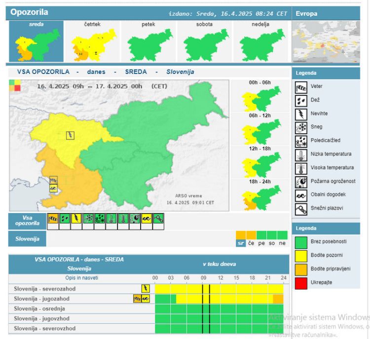Click the Opis in nasveti link

pos(81,278)
